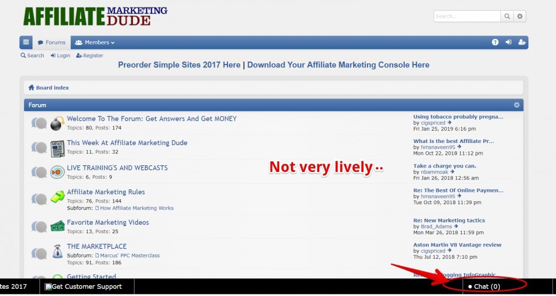This screenshot has width=556, height=296.
Task: Click the Affiliate Marketing Dude logo
Action: click(x=95, y=16)
